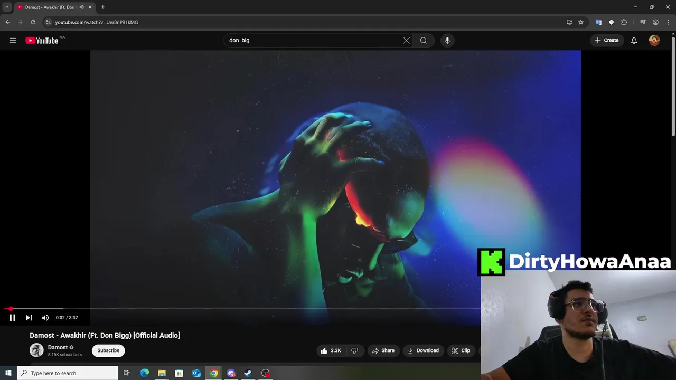Screen dimensions: 676x380
Task: Dislike the video
Action: click(355, 350)
